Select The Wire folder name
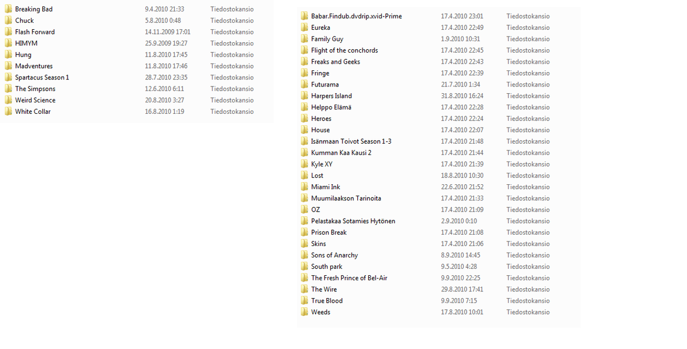 (324, 289)
